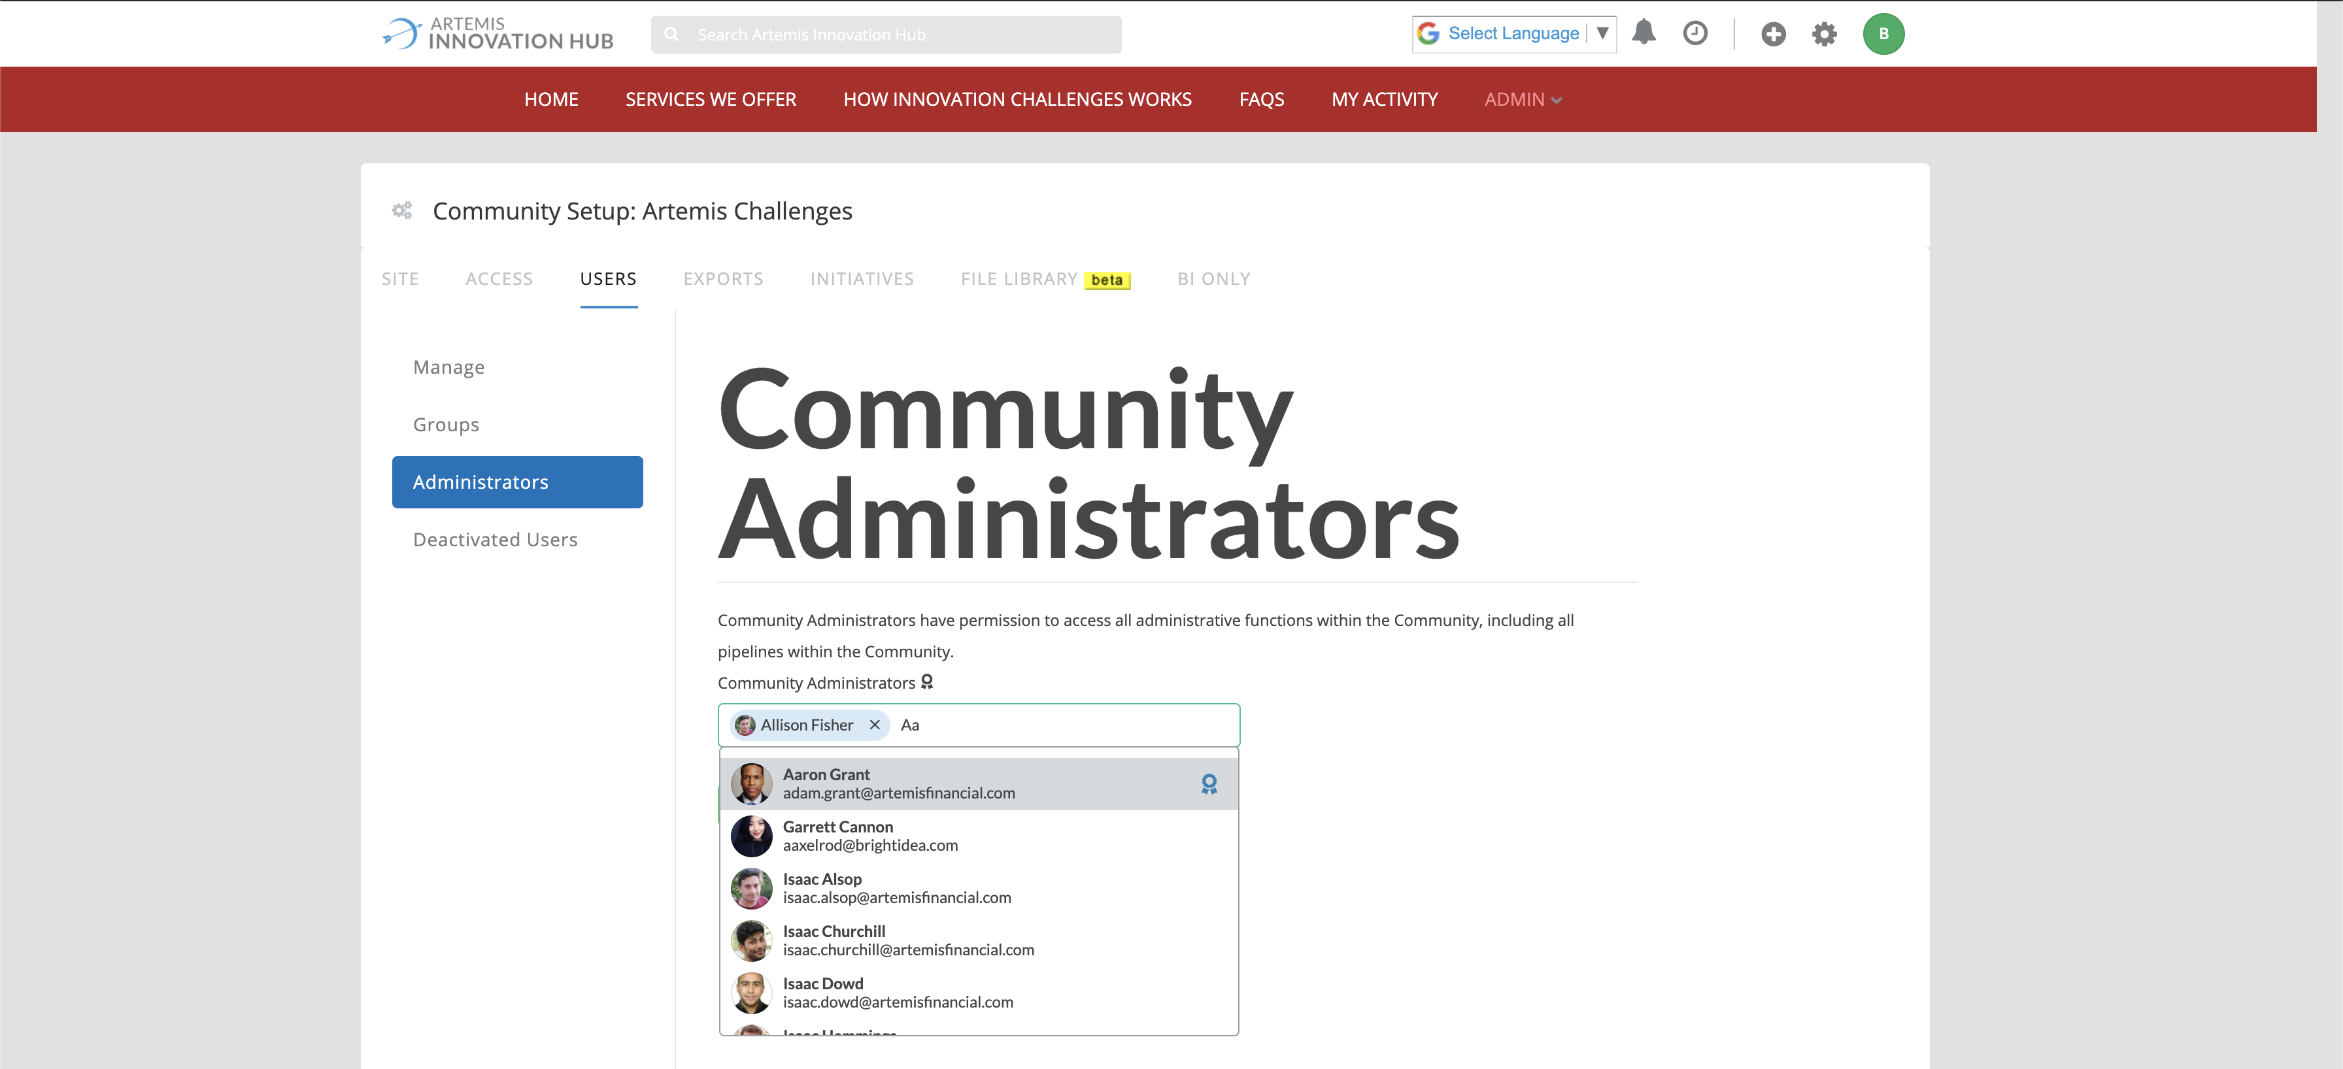Viewport: 2343px width, 1069px height.
Task: Click the Community Setup gears icon
Action: 402,211
